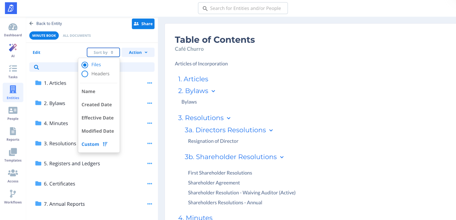Screen dimensions: 456x220
Task: Click the Entities and People search field
Action: (245, 8)
